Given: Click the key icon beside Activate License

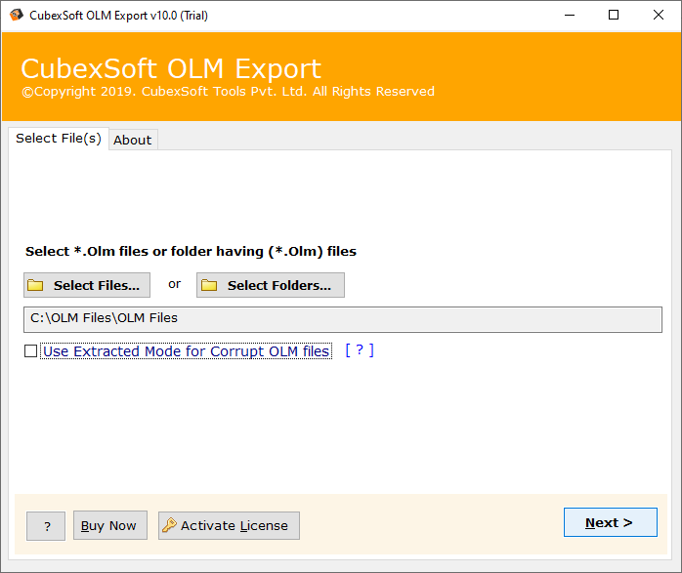Looking at the screenshot, I should pos(169,525).
